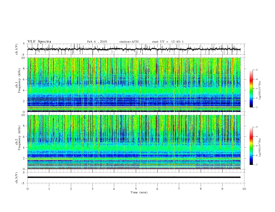This screenshot has height=212, width=275.
Task: Click the Time axis tick label "1"
Action: coord(49,189)
